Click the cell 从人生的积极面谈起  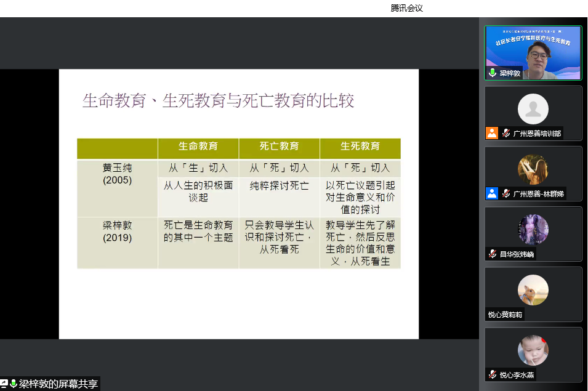[198, 197]
